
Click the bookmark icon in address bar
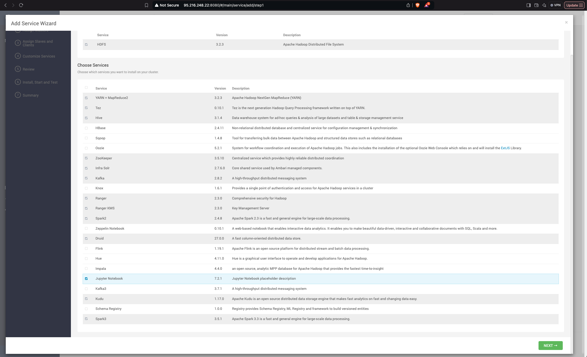click(x=146, y=5)
